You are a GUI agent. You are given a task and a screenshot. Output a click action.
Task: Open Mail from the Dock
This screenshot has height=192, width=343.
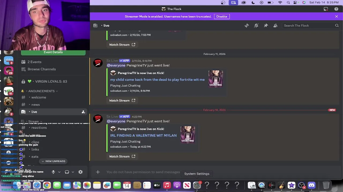pyautogui.click(x=67, y=185)
